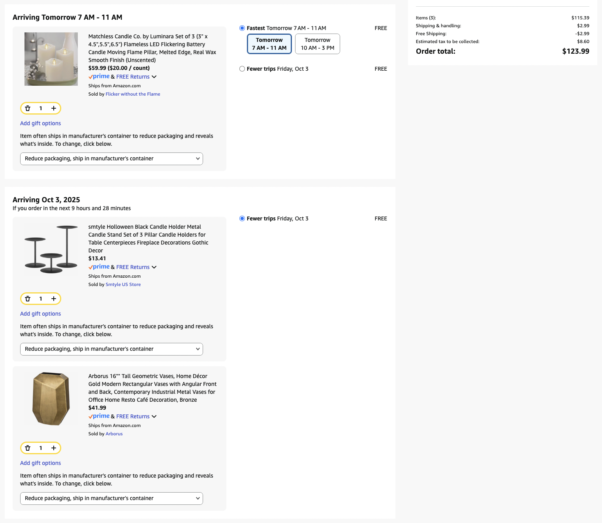This screenshot has width=602, height=523.
Task: Expand FREE Returns chevron on Arborus vase
Action: click(x=154, y=416)
